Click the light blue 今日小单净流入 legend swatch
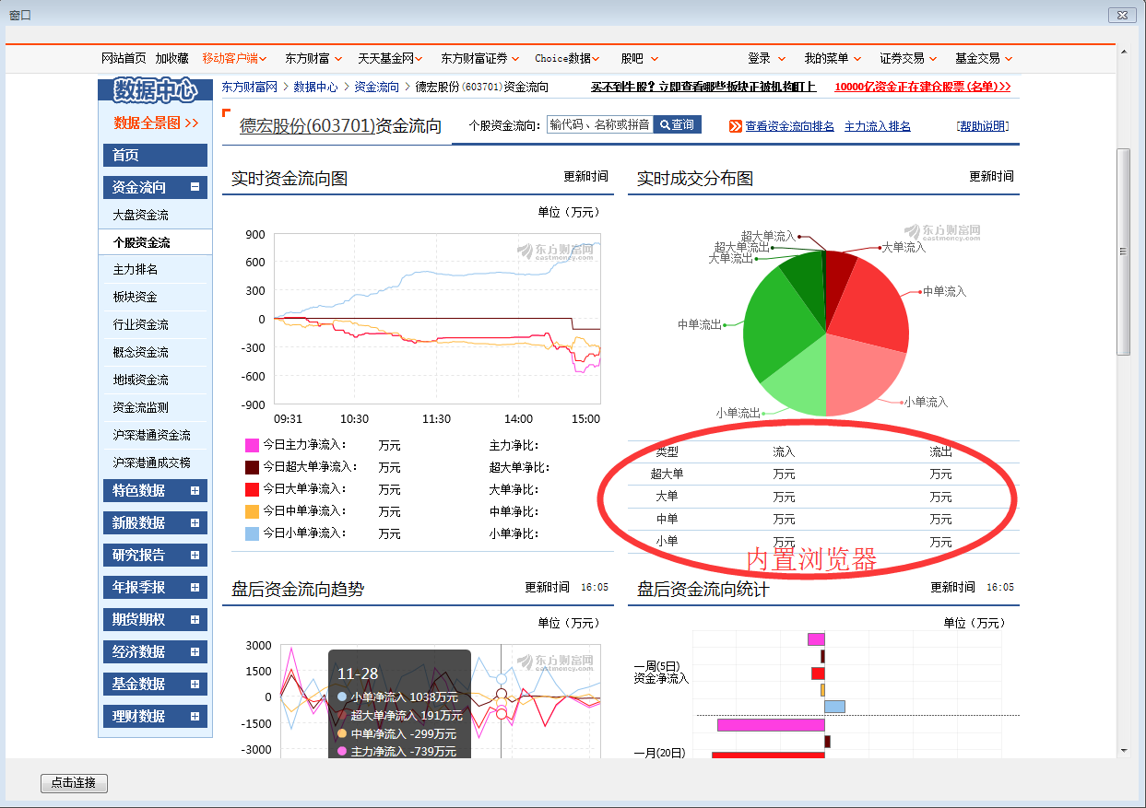The height and width of the screenshot is (808, 1146). pyautogui.click(x=253, y=533)
